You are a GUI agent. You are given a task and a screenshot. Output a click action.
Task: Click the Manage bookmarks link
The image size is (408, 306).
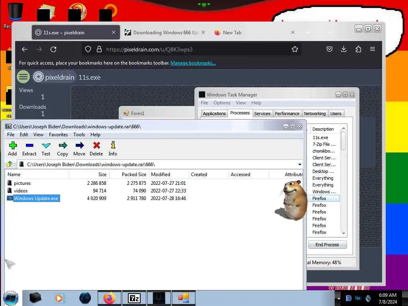pos(193,63)
